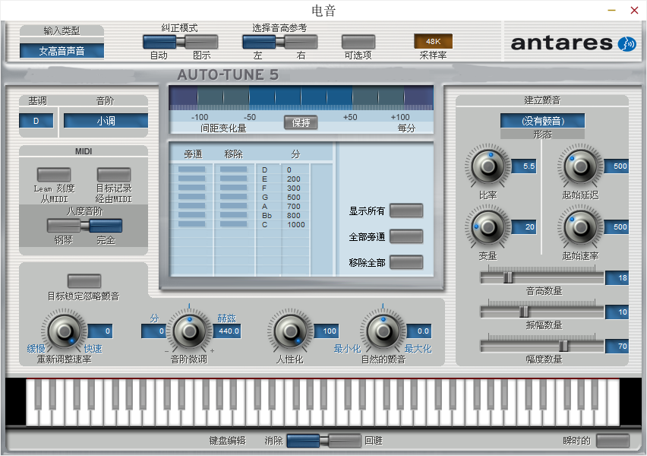Click the 全部旁通 button
Viewport: 647px width, 456px height.
point(406,236)
